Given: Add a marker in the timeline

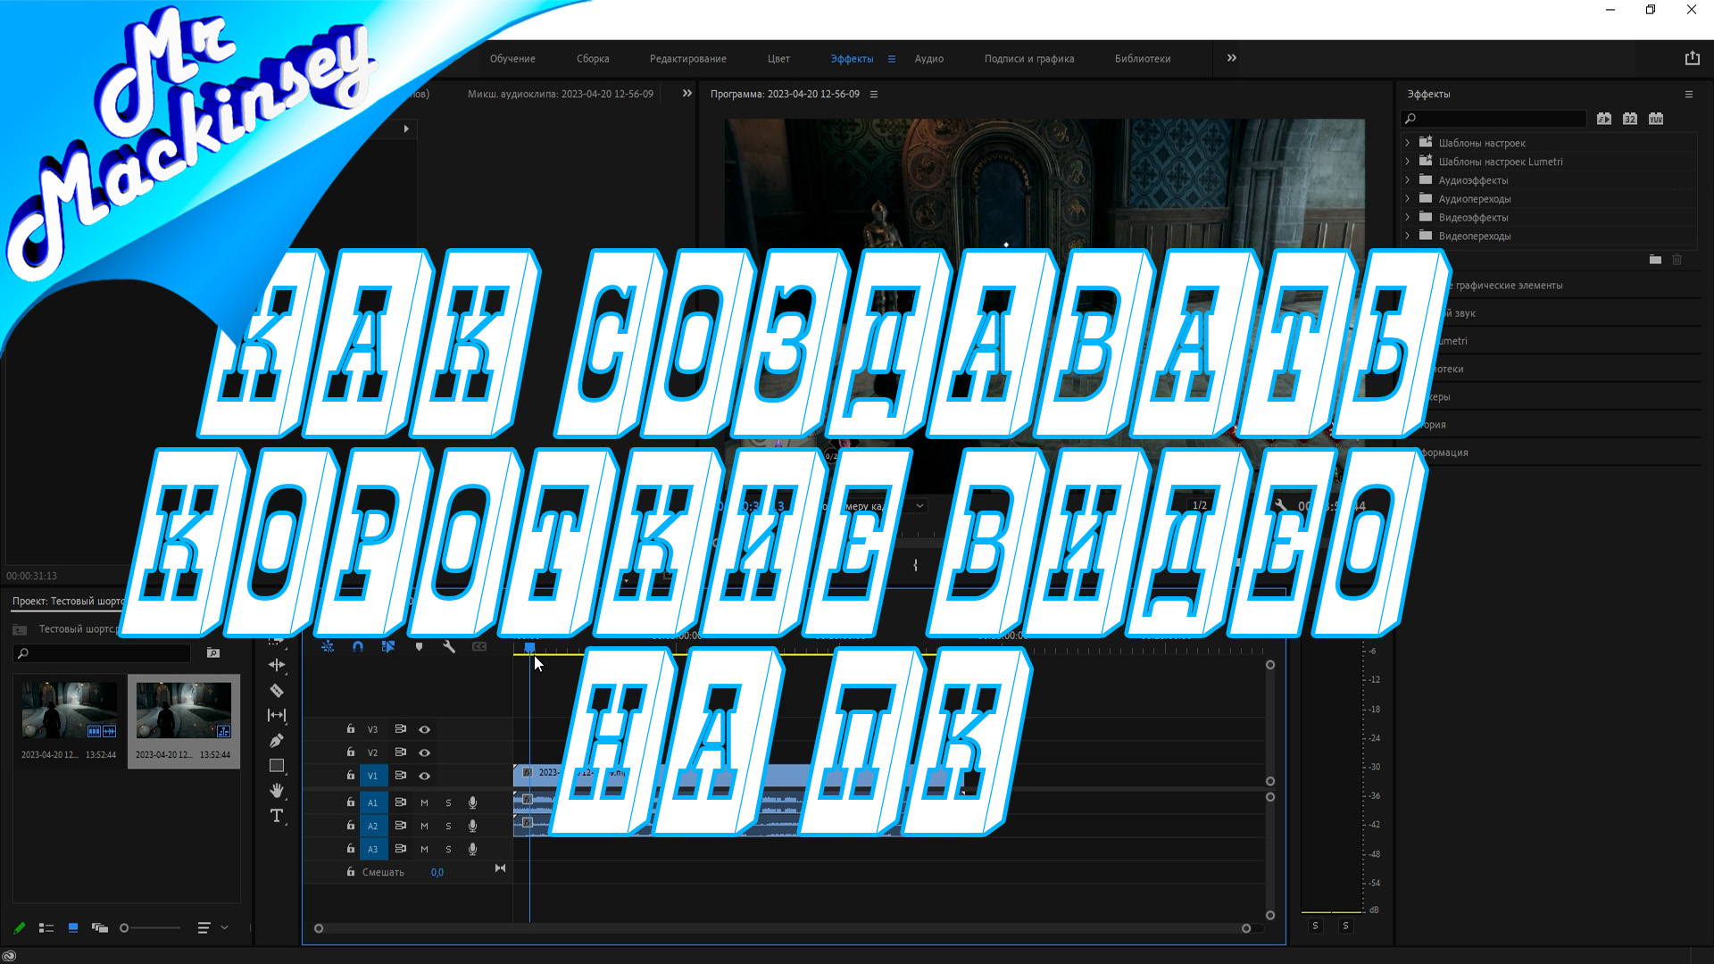Looking at the screenshot, I should click(419, 646).
